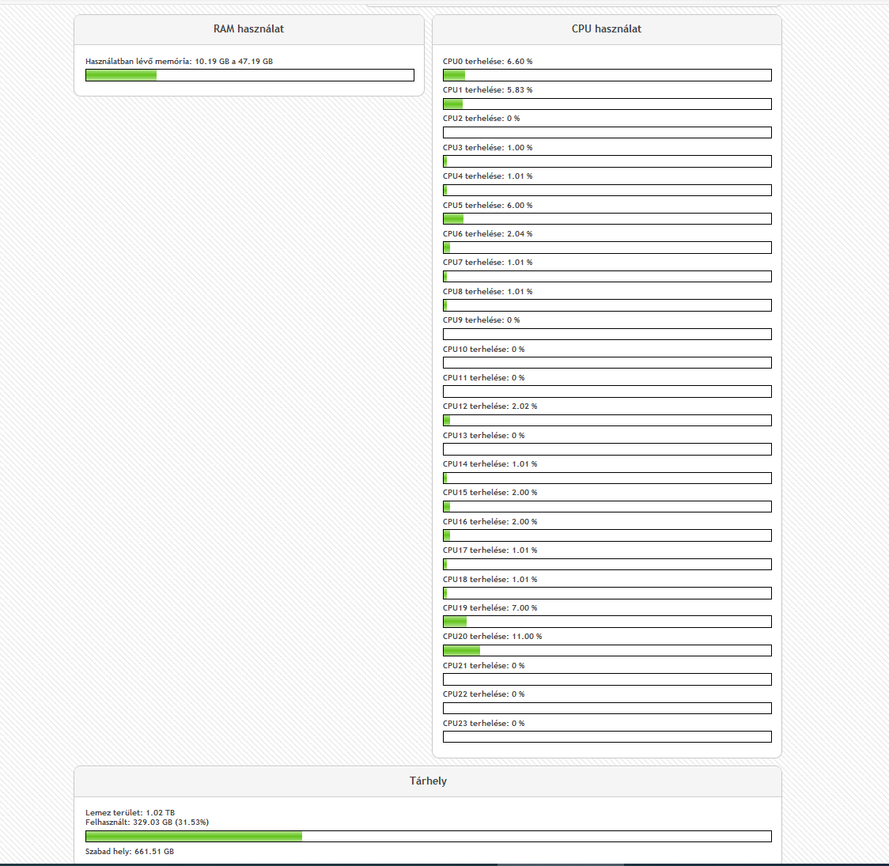Click the CPU19 terhelése: 7.00 % label
The height and width of the screenshot is (866, 889).
click(x=490, y=607)
